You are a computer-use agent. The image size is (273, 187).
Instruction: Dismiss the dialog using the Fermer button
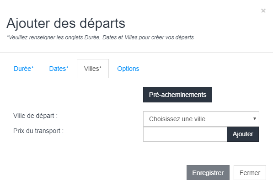250,172
